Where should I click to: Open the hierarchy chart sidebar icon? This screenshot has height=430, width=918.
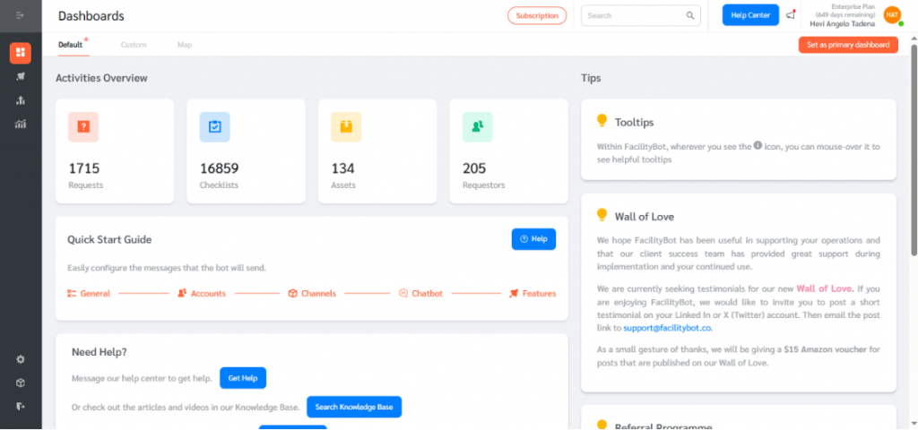pyautogui.click(x=21, y=100)
